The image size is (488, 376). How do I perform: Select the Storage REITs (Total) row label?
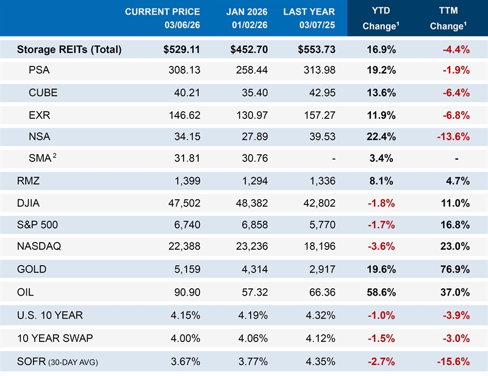point(69,49)
